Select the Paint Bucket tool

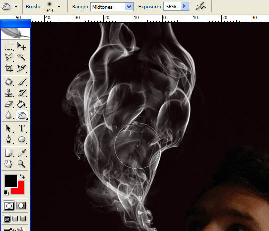(x=21, y=104)
